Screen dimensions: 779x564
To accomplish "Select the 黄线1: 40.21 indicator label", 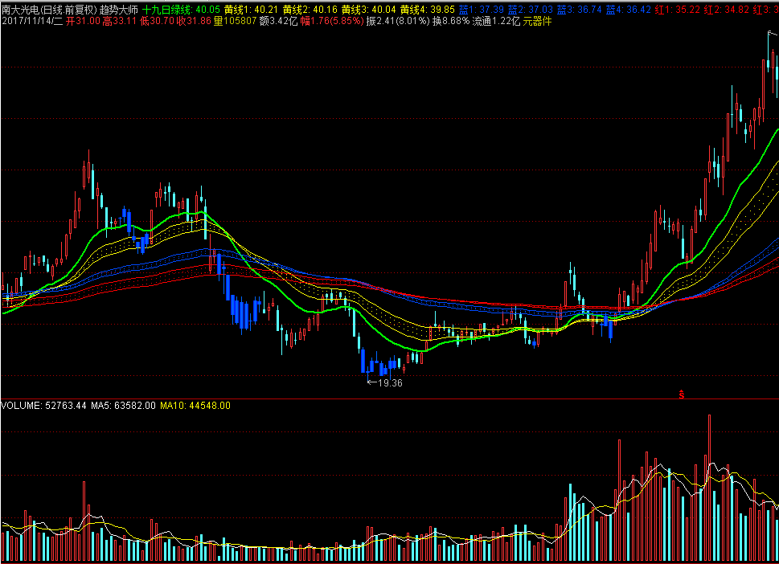I will click(x=252, y=10).
